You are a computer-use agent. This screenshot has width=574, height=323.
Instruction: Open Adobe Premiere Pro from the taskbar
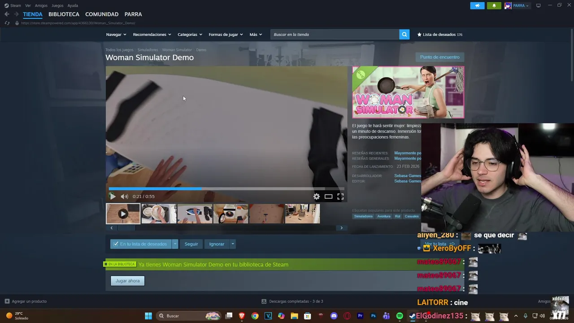(x=360, y=316)
